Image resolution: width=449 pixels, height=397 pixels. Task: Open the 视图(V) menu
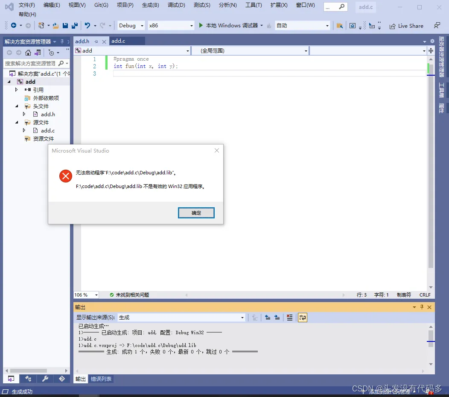tap(77, 5)
